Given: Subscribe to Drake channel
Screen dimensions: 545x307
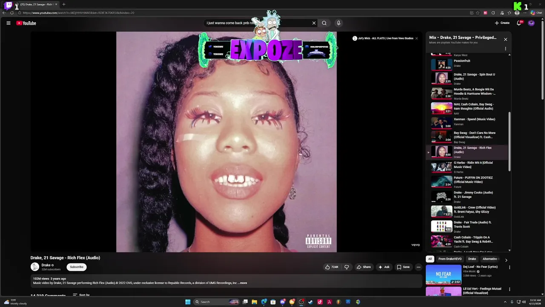Looking at the screenshot, I should pyautogui.click(x=77, y=267).
